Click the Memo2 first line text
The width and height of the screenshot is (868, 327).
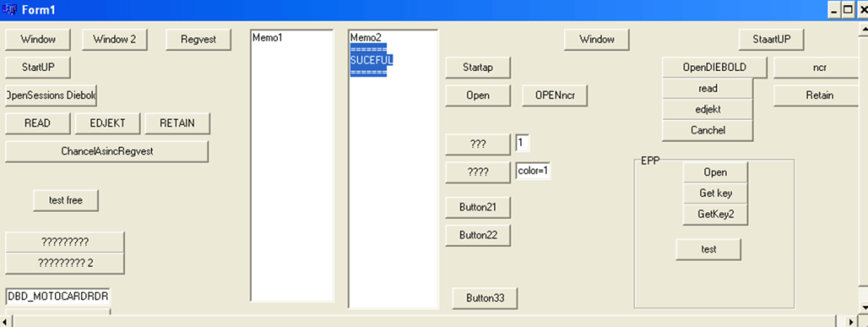pyautogui.click(x=366, y=38)
